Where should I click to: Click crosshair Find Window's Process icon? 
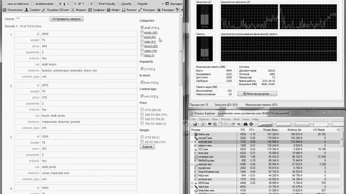[x=251, y=124]
